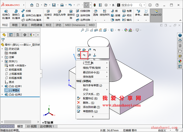
Task: Click 草图颜色 sketch color option
Action: [x=90, y=111]
